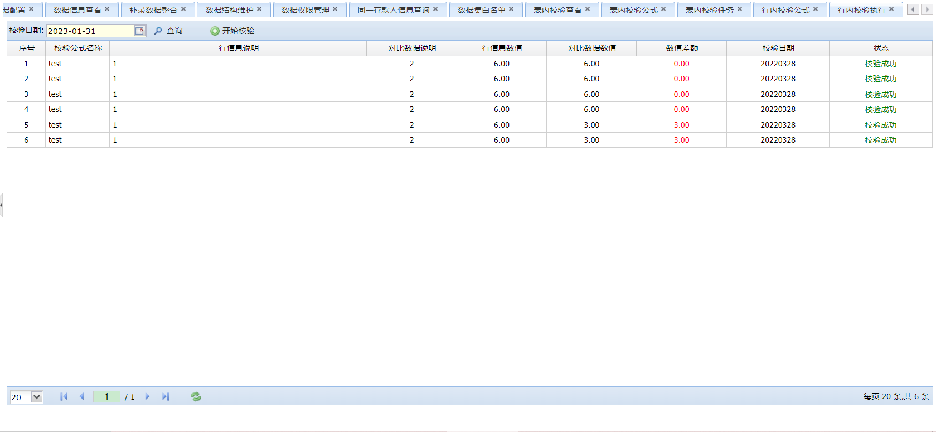Click the page number input box

106,397
